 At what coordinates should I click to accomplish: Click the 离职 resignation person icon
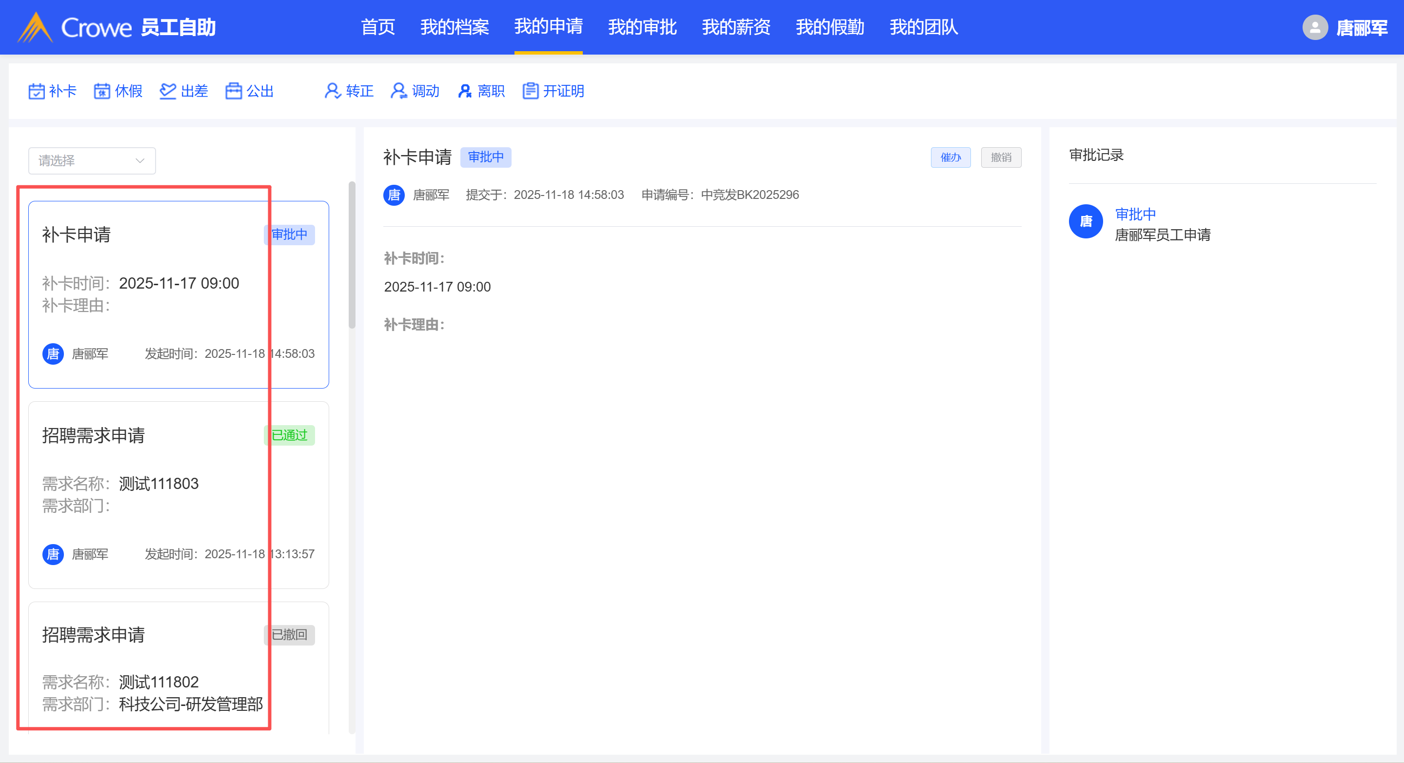(464, 91)
